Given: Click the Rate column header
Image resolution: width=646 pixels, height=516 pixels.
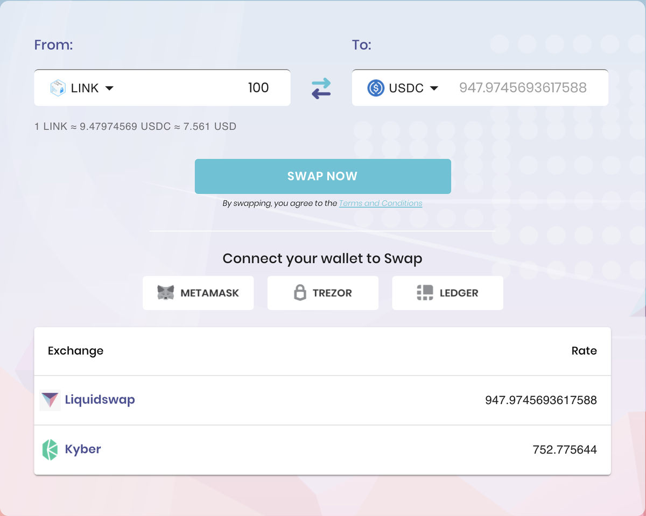Looking at the screenshot, I should 584,351.
